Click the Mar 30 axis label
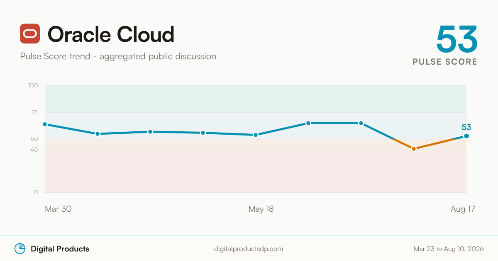Viewport: 498px width, 261px height. coord(58,209)
